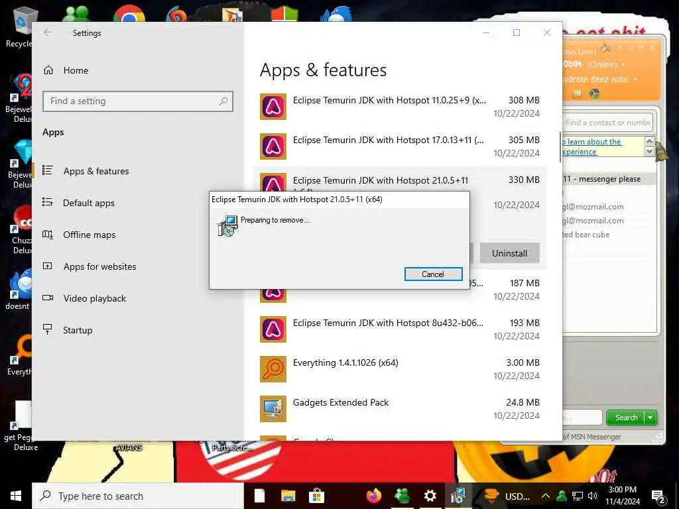Open the notification center icon
This screenshot has height=509, width=679.
pyautogui.click(x=658, y=496)
